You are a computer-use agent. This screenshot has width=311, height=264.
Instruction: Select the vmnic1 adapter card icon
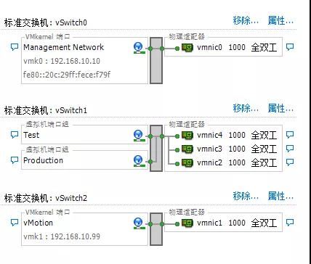[187, 223]
